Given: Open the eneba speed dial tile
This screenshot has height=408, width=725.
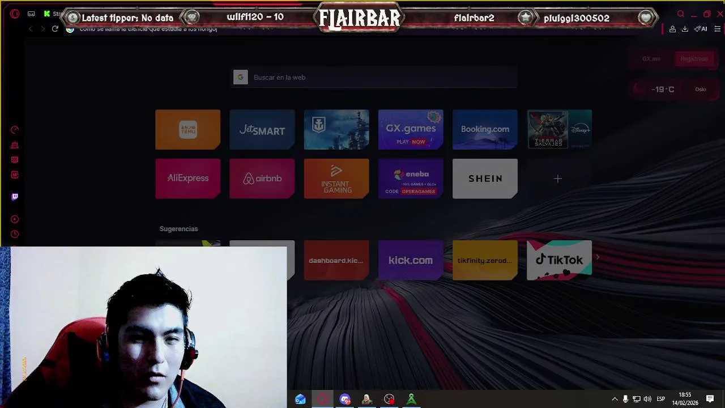Looking at the screenshot, I should coord(411,178).
